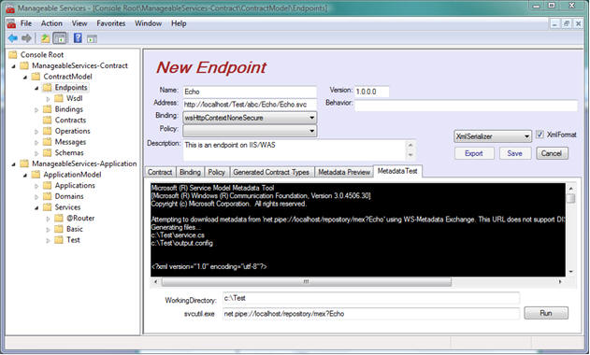
Task: Expand the Applications tree node
Action: click(36, 186)
